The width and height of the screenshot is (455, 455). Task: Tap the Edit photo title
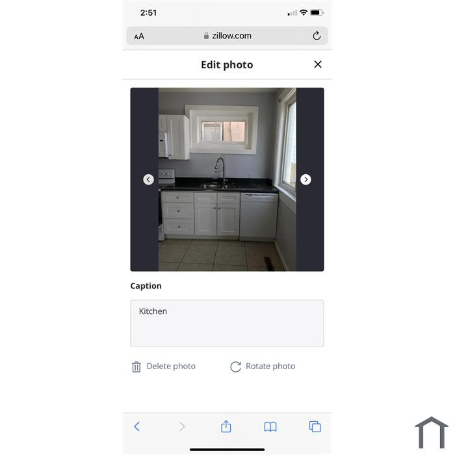coord(227,65)
